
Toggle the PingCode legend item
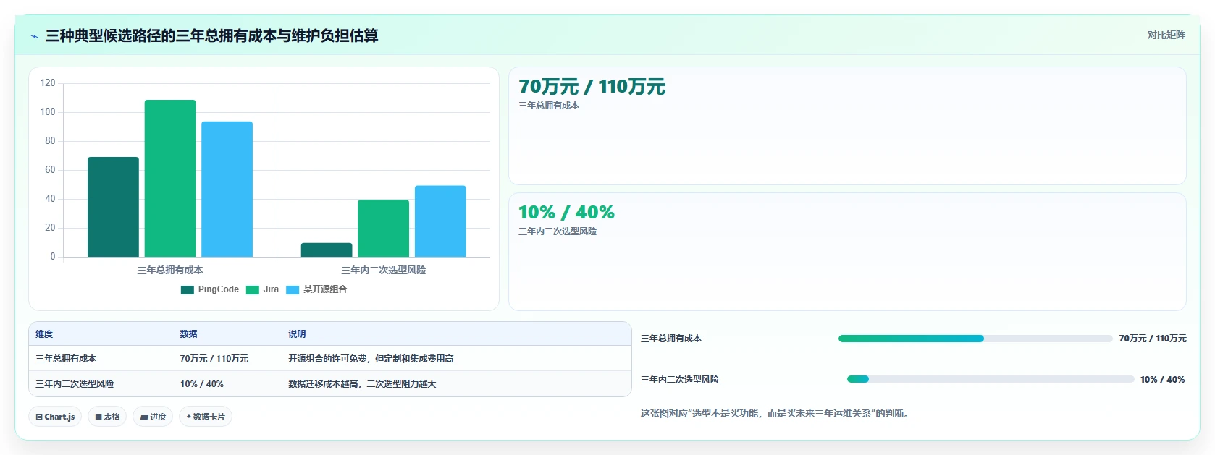209,289
